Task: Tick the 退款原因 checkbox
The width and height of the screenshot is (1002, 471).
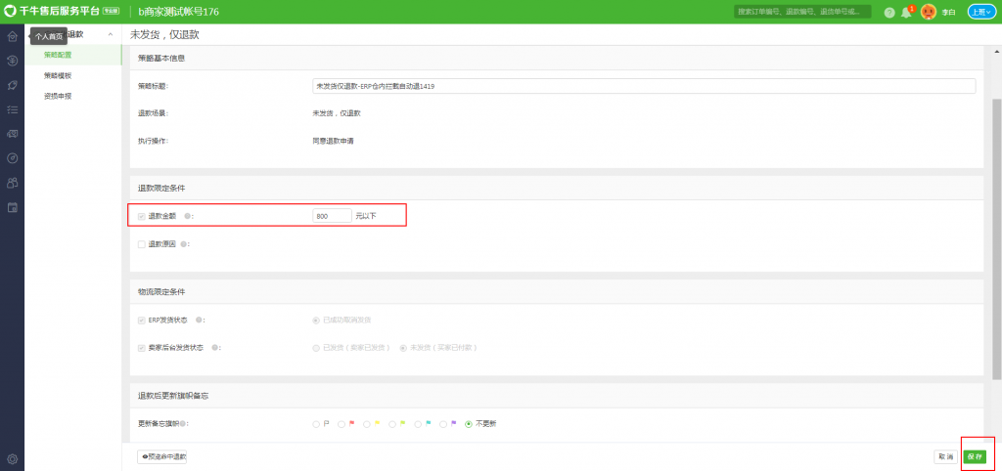Action: (142, 244)
